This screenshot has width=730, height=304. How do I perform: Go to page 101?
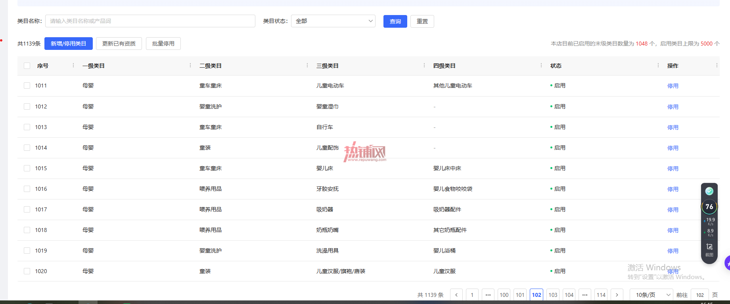pyautogui.click(x=520, y=295)
